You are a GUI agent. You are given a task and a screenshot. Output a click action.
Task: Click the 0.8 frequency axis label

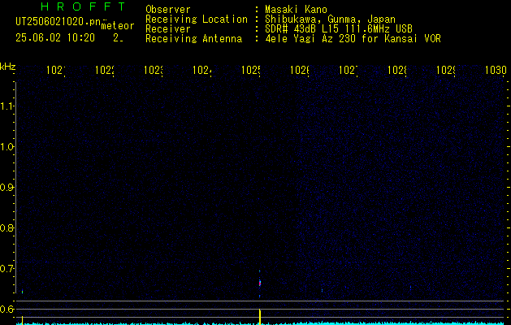click(x=7, y=227)
